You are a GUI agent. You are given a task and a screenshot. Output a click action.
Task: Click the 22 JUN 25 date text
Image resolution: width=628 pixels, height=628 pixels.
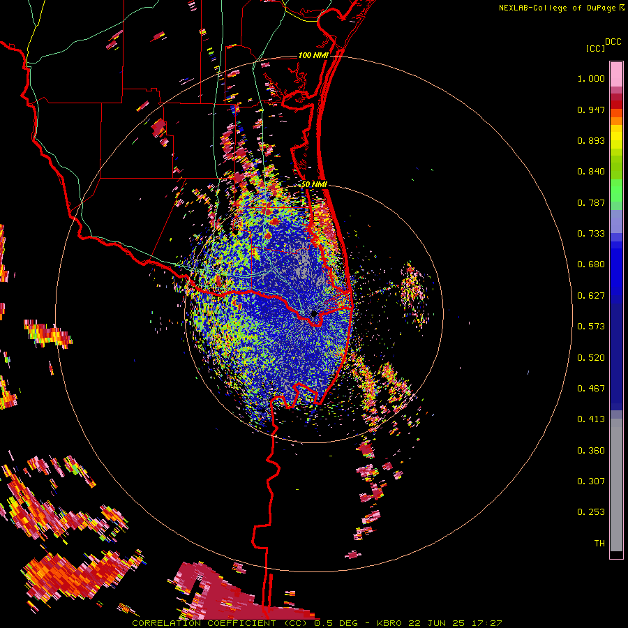[436, 623]
